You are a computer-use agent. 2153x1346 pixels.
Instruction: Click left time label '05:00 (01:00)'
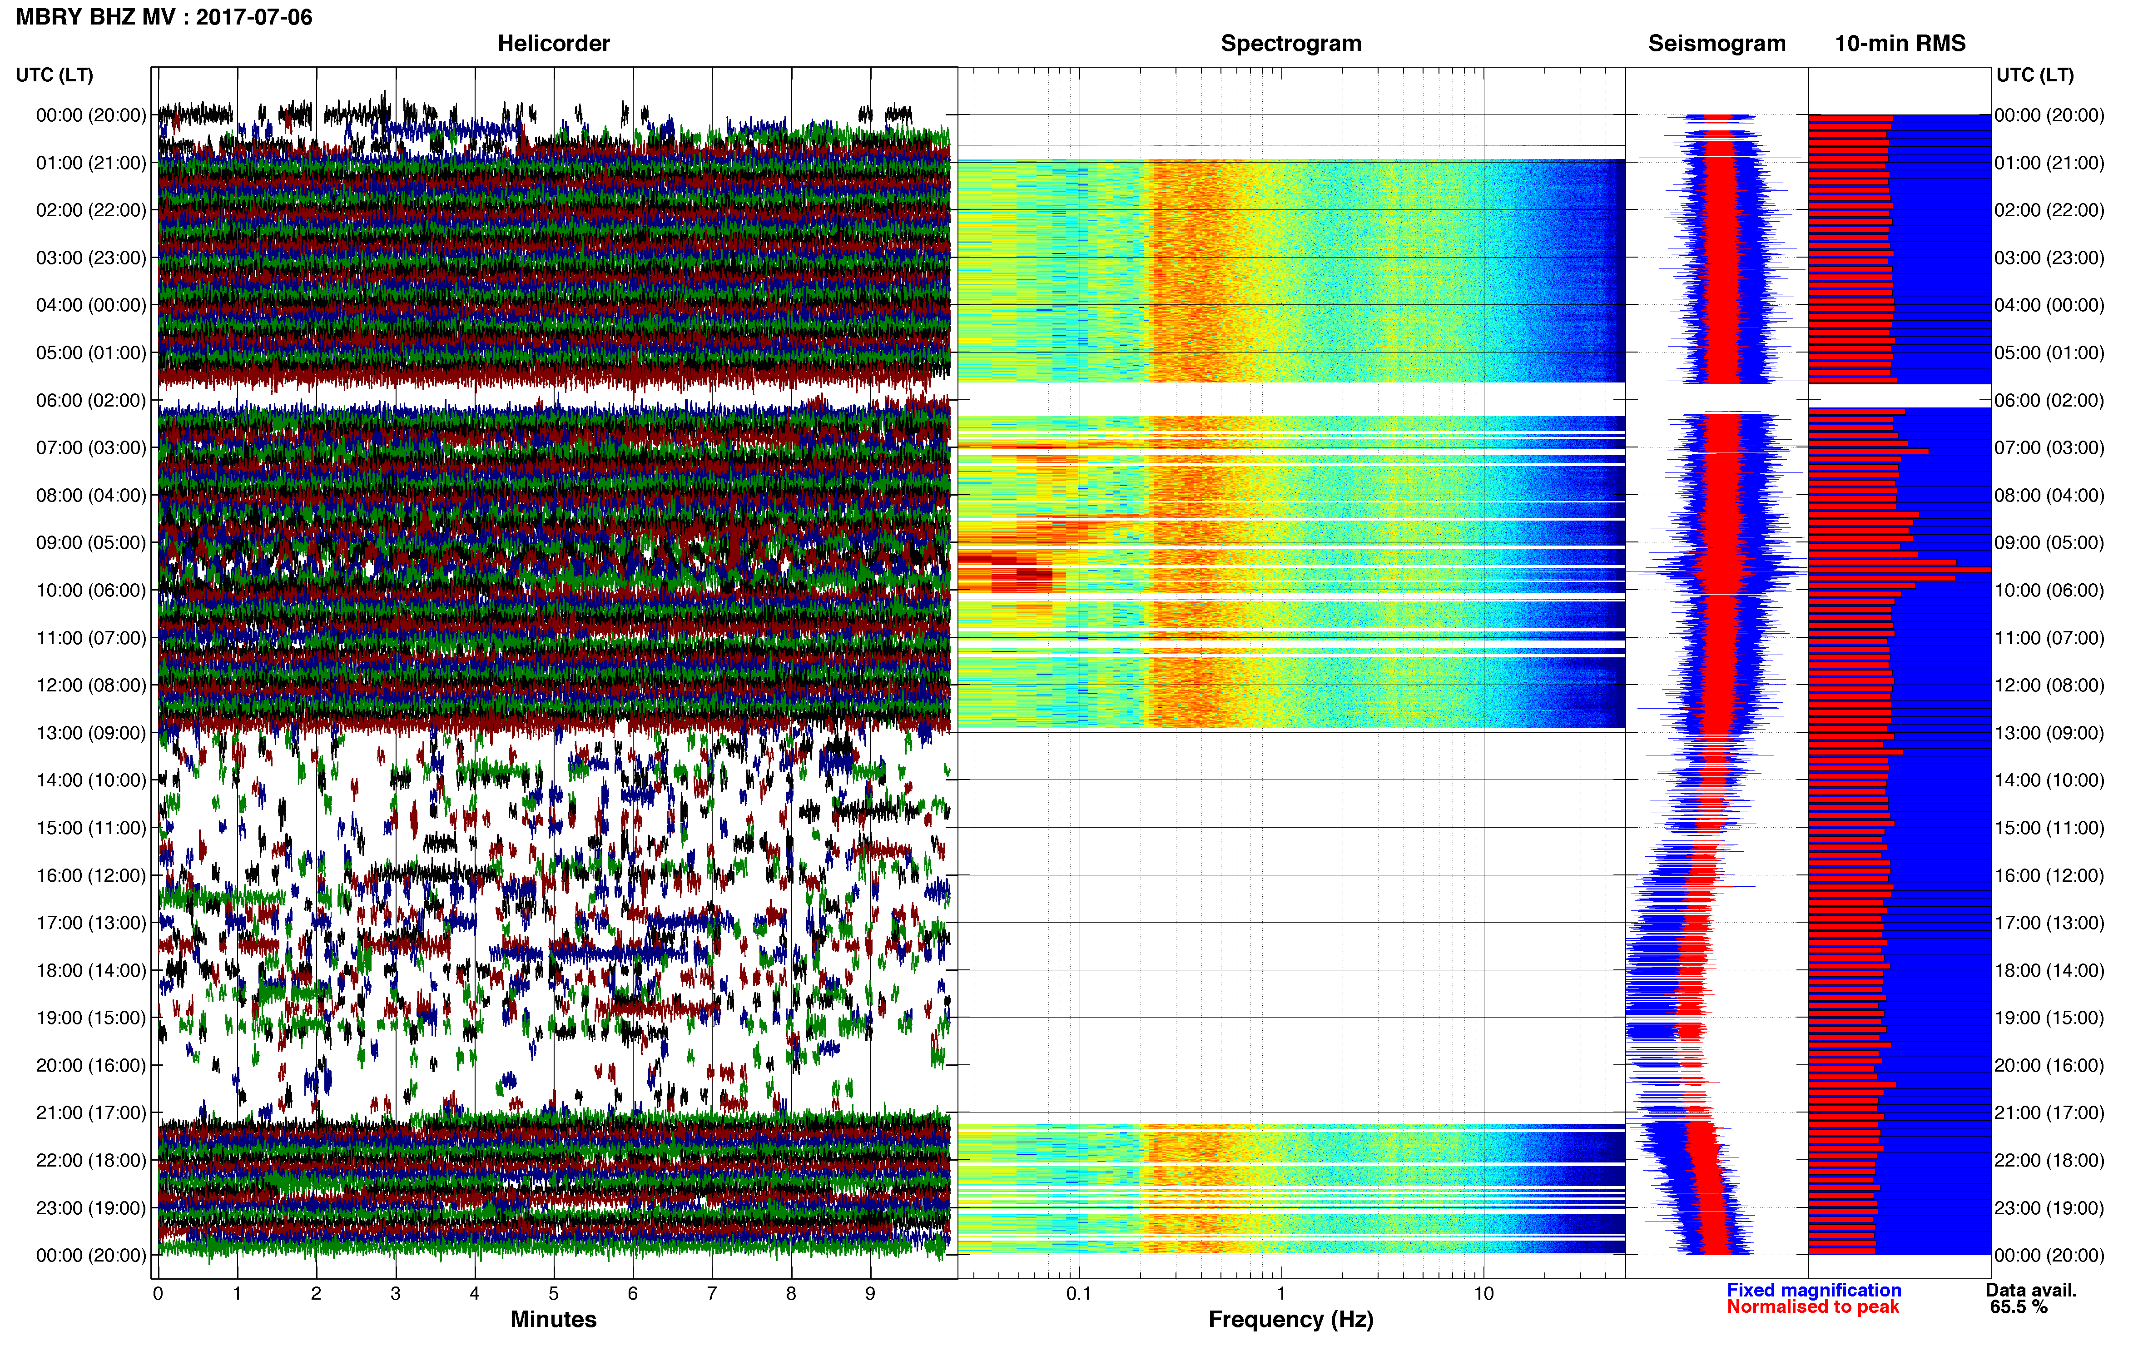91,353
